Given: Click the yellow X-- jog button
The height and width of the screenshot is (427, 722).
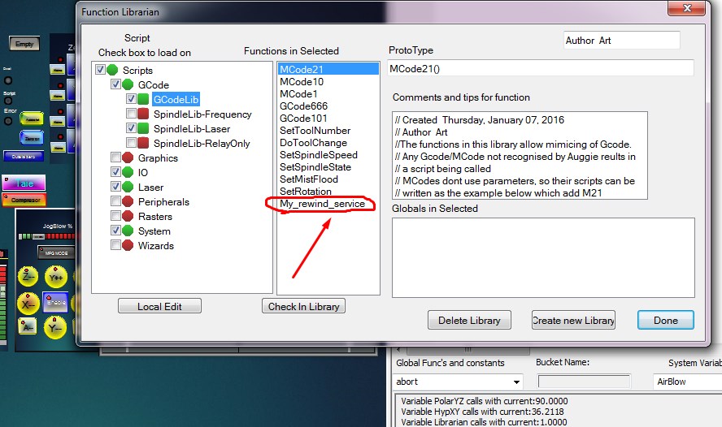Looking at the screenshot, I should pos(29,303).
